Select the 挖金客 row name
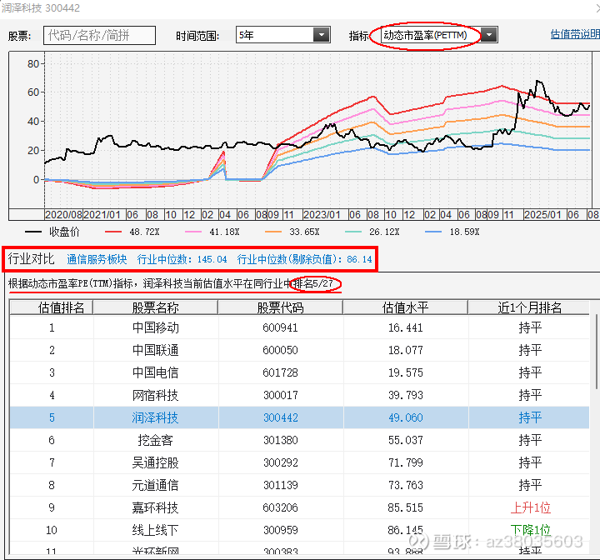 (x=155, y=440)
